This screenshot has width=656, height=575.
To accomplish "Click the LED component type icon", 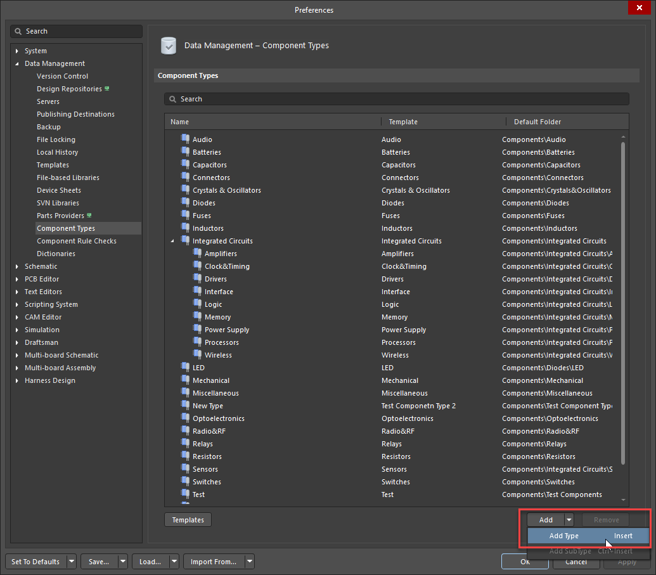I will [185, 367].
